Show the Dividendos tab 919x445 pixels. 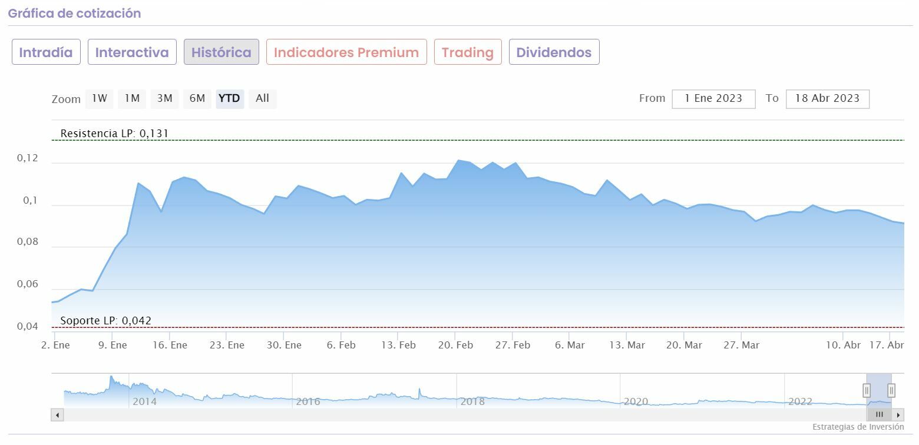554,52
